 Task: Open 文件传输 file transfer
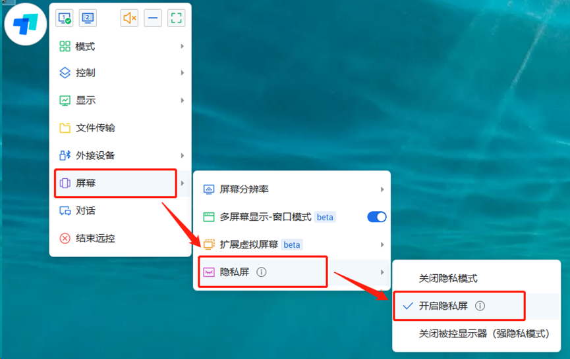(121, 128)
